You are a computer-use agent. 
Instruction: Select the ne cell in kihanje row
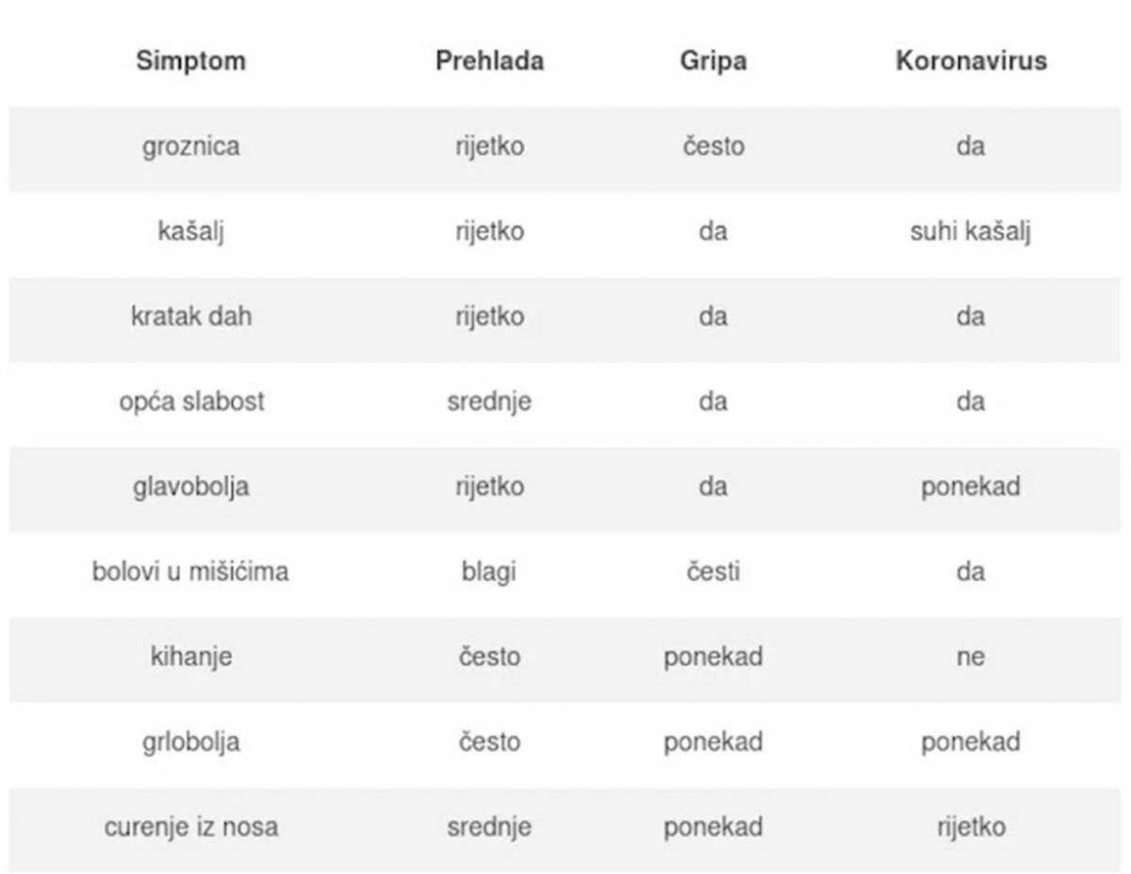point(971,656)
